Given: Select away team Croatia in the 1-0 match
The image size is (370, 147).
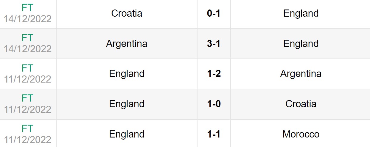Looking at the screenshot, I should tap(301, 104).
